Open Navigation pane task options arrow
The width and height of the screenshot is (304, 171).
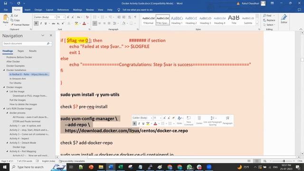[43, 36]
